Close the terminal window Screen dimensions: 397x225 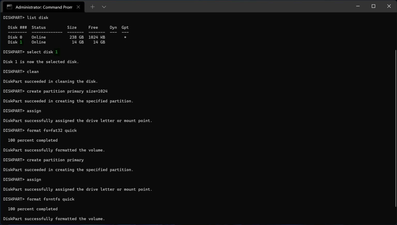[x=389, y=6]
